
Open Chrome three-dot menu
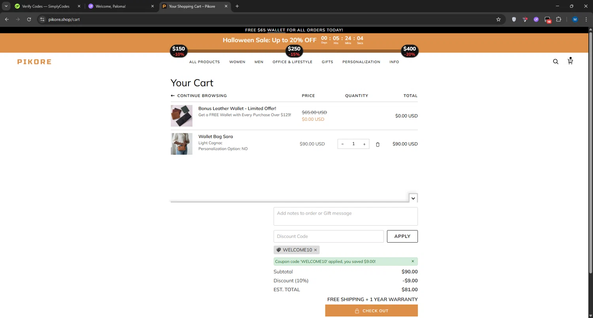[586, 19]
